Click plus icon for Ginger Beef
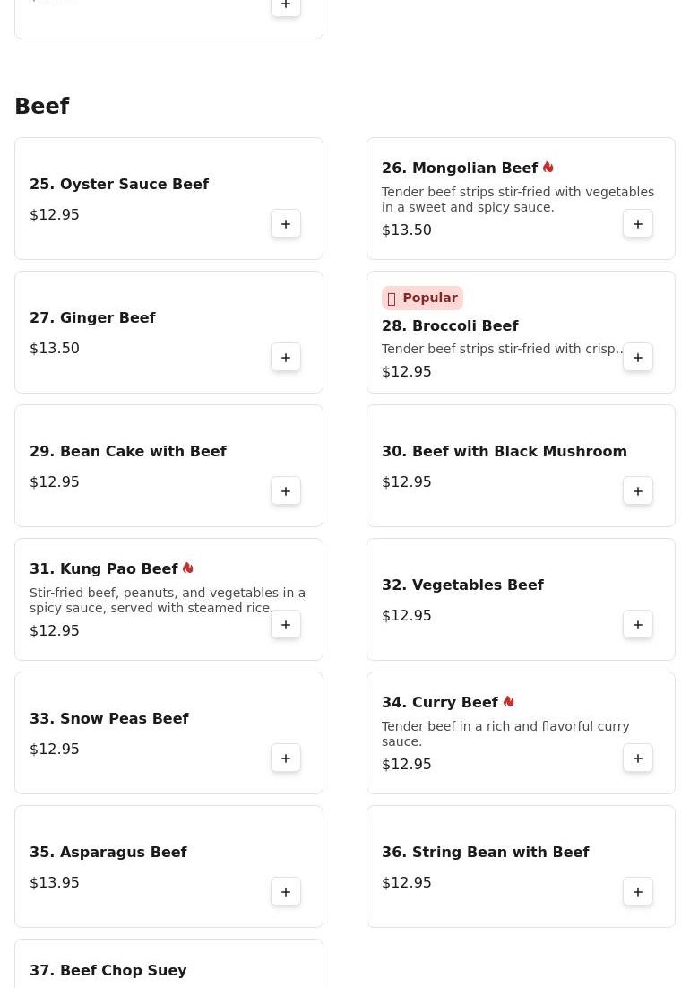Viewport: 690px width, 988px height. click(286, 357)
